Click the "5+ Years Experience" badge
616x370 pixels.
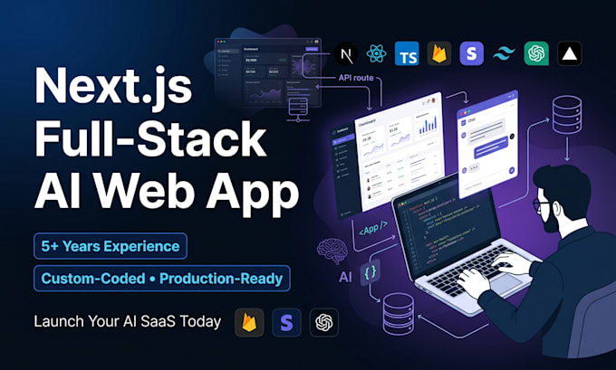[x=111, y=246]
